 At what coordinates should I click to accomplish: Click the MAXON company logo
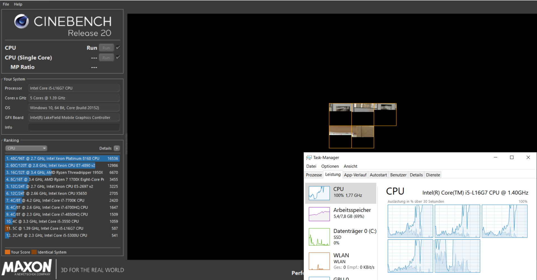pos(27,268)
